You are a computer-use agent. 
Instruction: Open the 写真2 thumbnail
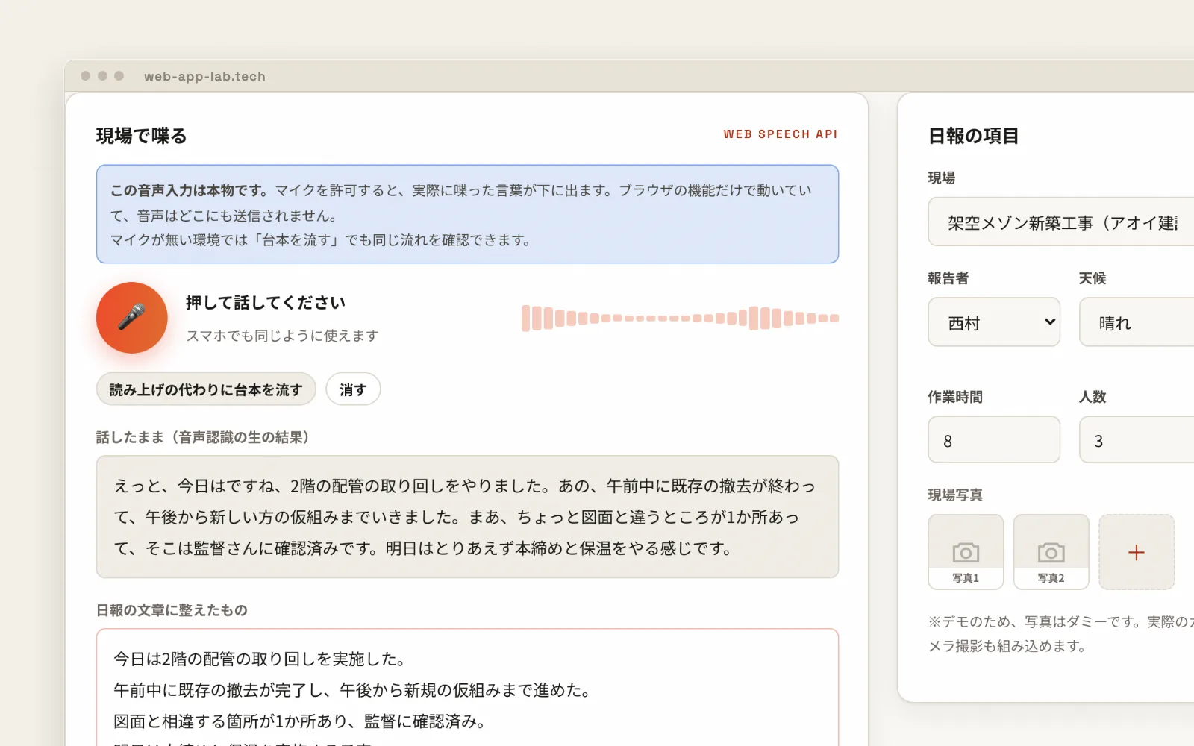(x=1051, y=552)
